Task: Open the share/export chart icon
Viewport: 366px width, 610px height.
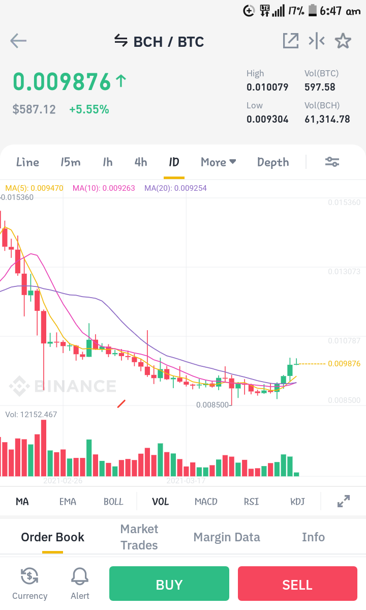Action: [x=291, y=41]
